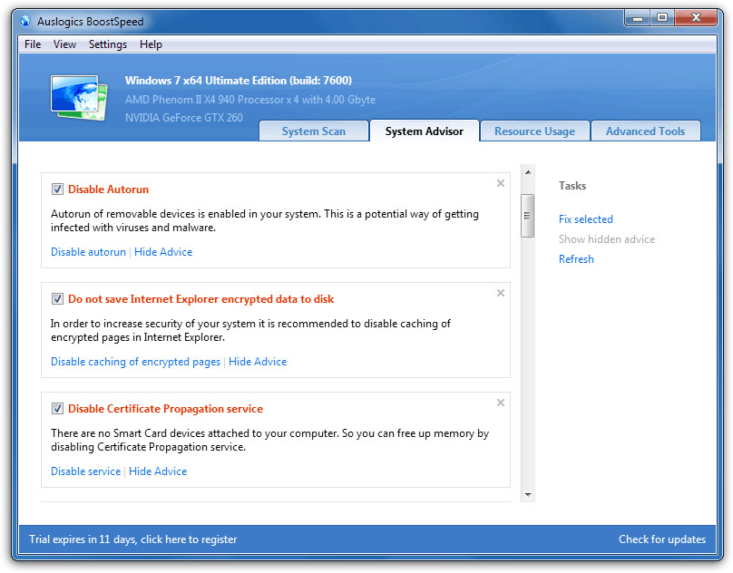Uncheck the Do not save Internet Explorer encrypted data checkbox
Viewport: 733px width, 573px height.
point(57,299)
